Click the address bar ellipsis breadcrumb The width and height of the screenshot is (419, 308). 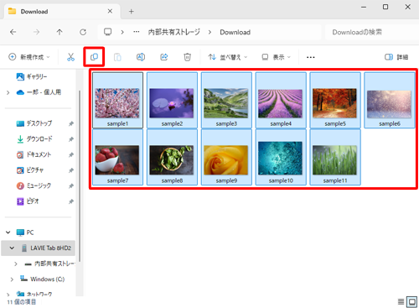coord(137,32)
